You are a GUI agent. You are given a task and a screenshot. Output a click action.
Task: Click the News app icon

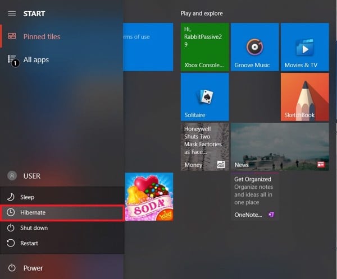click(321, 165)
